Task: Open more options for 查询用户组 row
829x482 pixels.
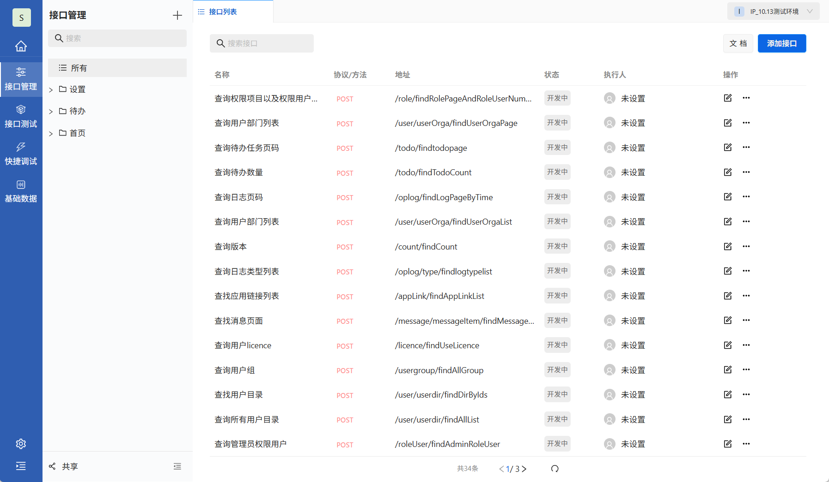Action: pos(746,369)
